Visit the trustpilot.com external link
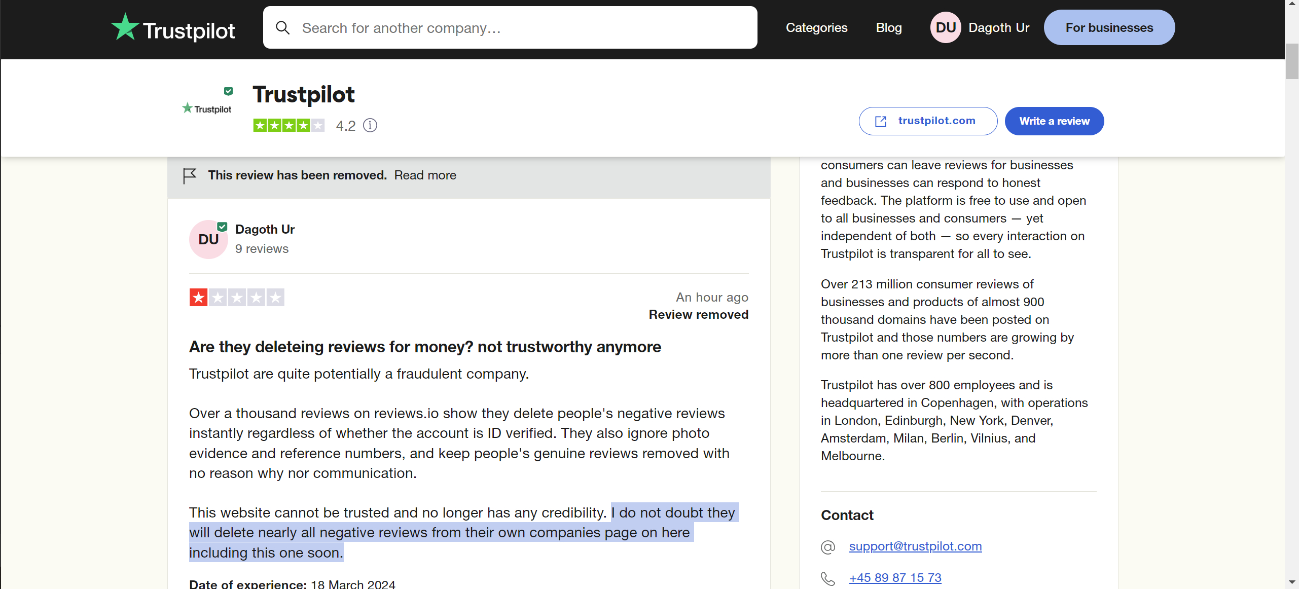Image resolution: width=1299 pixels, height=589 pixels. point(927,121)
